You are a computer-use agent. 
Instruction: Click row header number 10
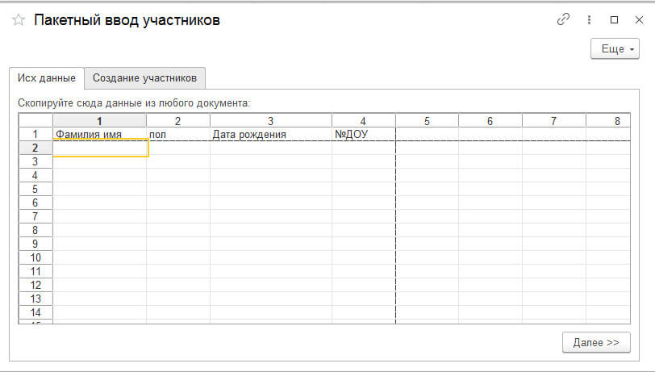[x=35, y=257]
